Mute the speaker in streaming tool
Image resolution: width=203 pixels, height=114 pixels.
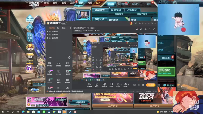coord(125,85)
